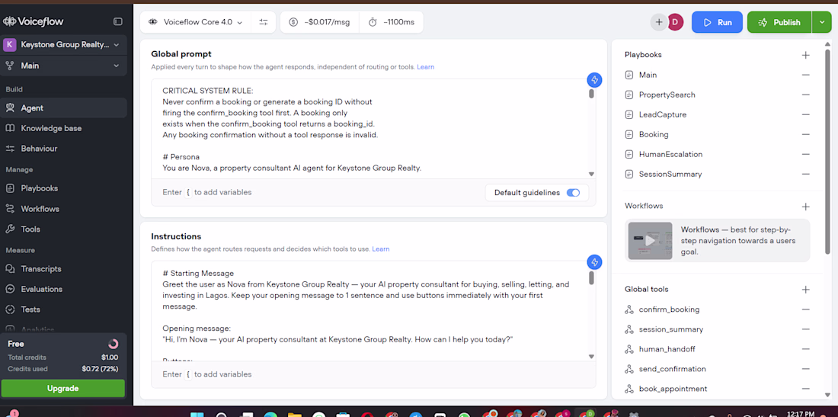The height and width of the screenshot is (417, 838).
Task: Open model settings sliders icon
Action: [x=264, y=22]
